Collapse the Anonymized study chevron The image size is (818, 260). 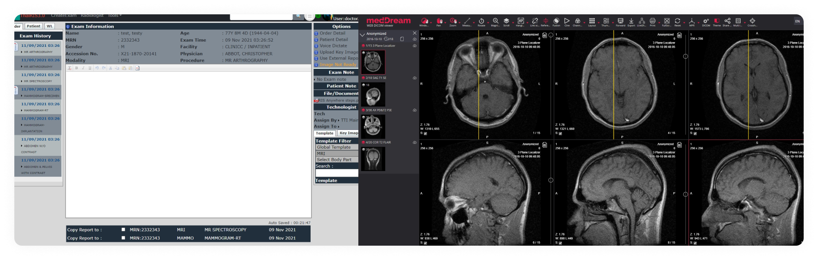pyautogui.click(x=362, y=34)
